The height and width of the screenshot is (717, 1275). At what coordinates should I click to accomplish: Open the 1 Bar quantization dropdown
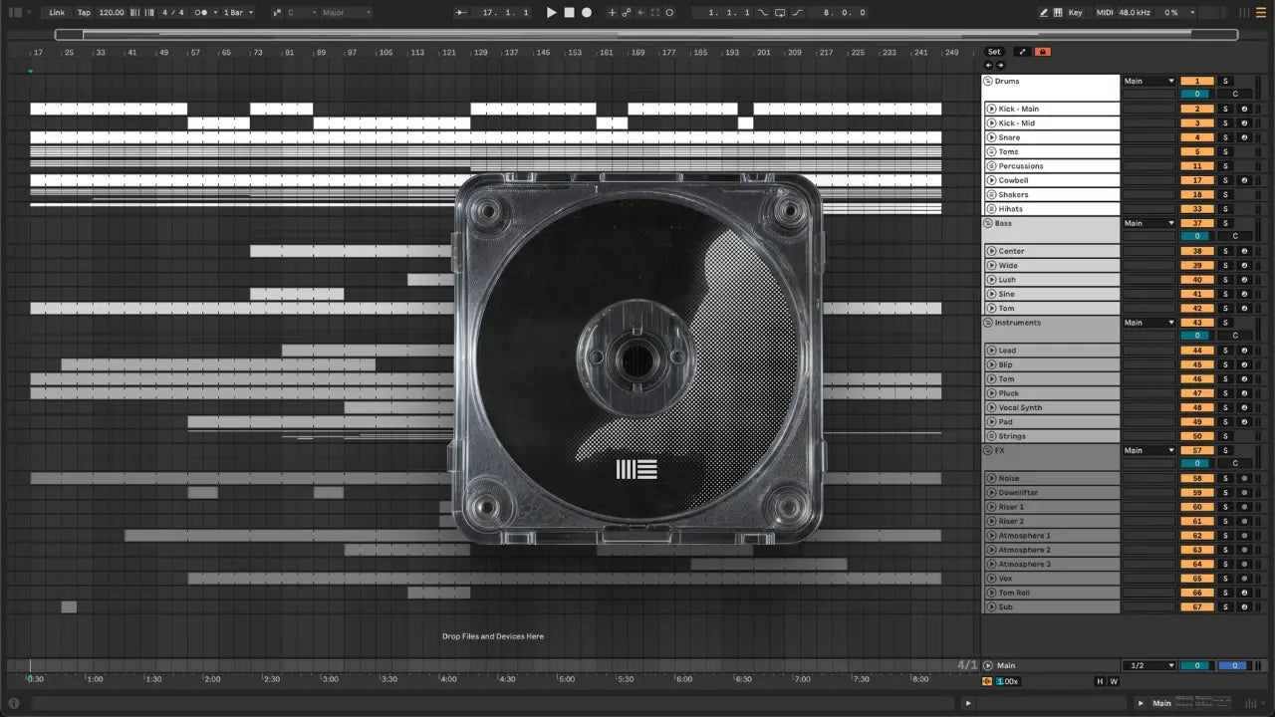click(237, 13)
